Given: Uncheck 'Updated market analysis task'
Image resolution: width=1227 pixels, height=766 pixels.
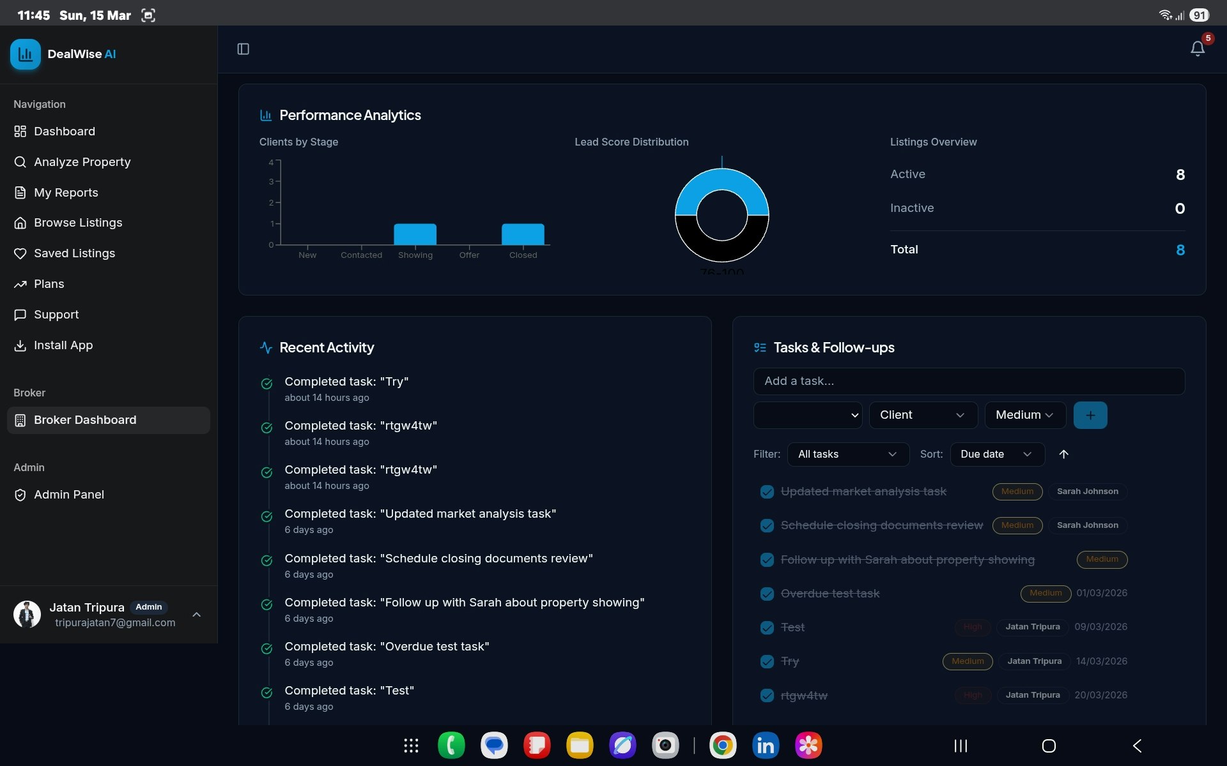Looking at the screenshot, I should click(767, 492).
